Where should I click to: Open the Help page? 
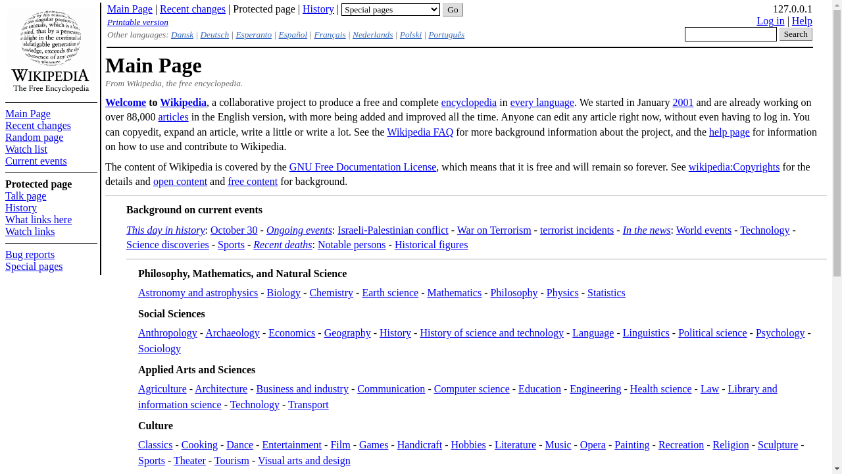pos(802,20)
